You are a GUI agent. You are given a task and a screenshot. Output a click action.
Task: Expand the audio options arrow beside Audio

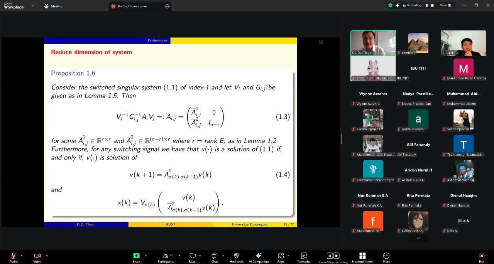22,256
